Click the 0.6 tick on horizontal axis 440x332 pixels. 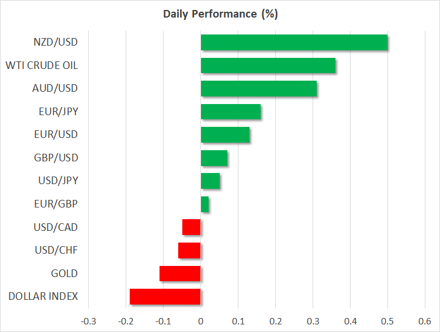(424, 321)
